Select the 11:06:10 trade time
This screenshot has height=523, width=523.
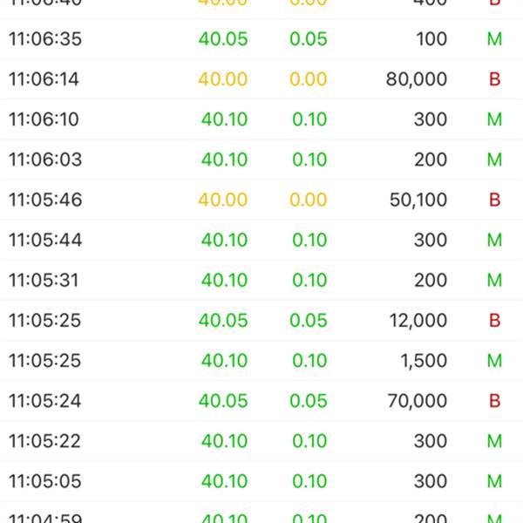pos(44,119)
